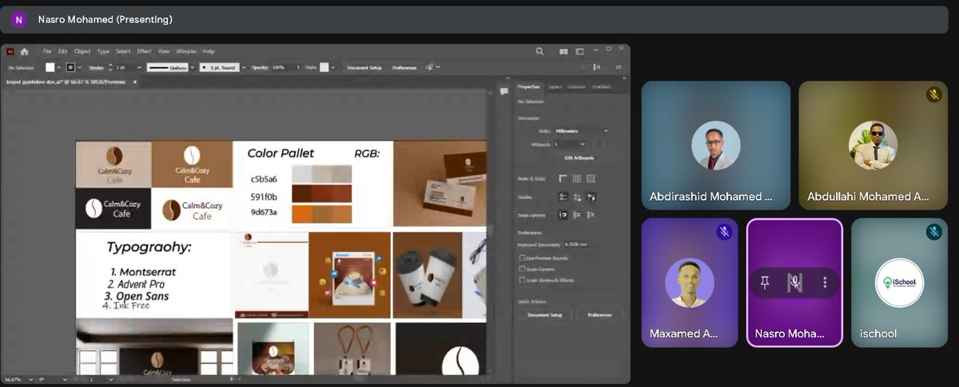Viewport: 959px width, 387px height.
Task: Open control bar options menu icon
Action: [619, 67]
